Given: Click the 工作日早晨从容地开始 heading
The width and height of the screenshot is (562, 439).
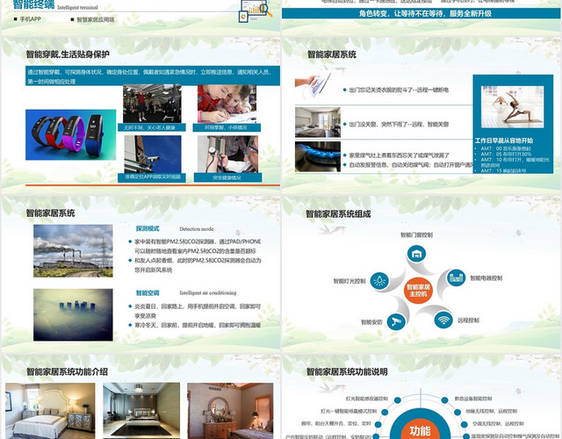Looking at the screenshot, I should (504, 140).
